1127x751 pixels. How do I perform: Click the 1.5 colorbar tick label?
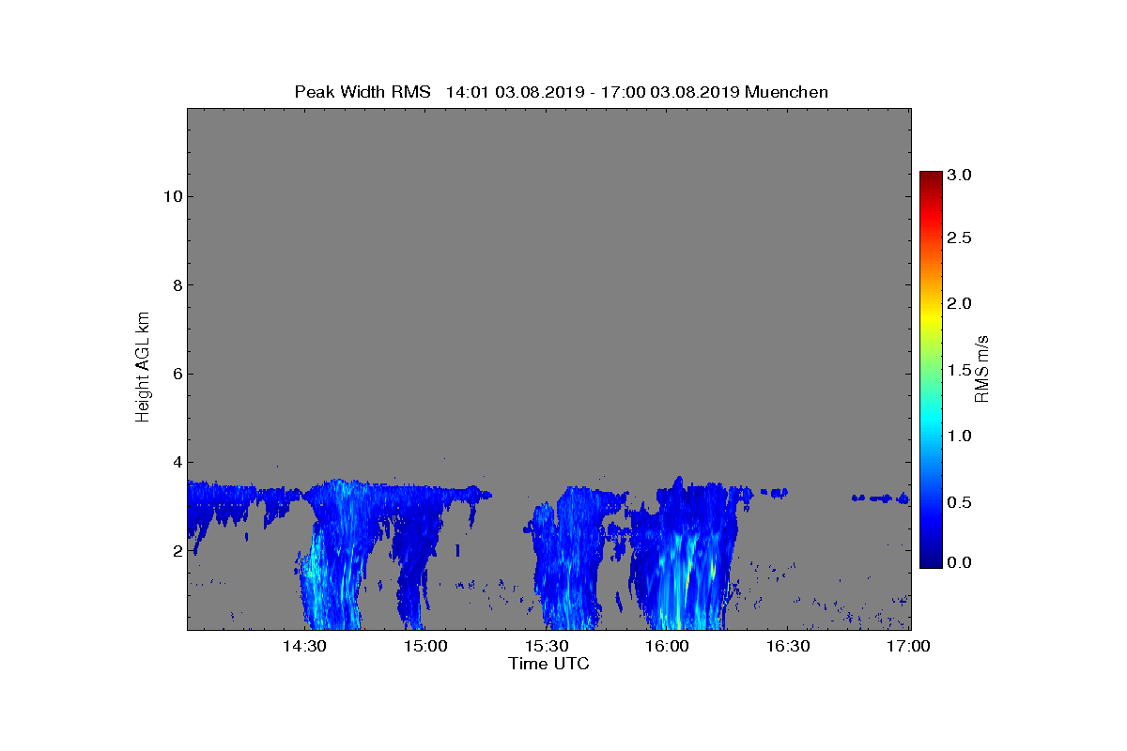(x=958, y=370)
